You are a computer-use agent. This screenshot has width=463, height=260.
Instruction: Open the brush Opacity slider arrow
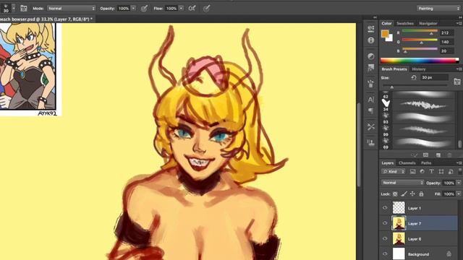point(133,9)
